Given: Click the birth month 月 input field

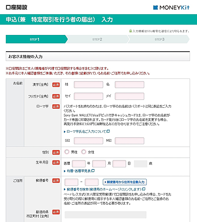Looking at the screenshot, I should [x=99, y=164].
